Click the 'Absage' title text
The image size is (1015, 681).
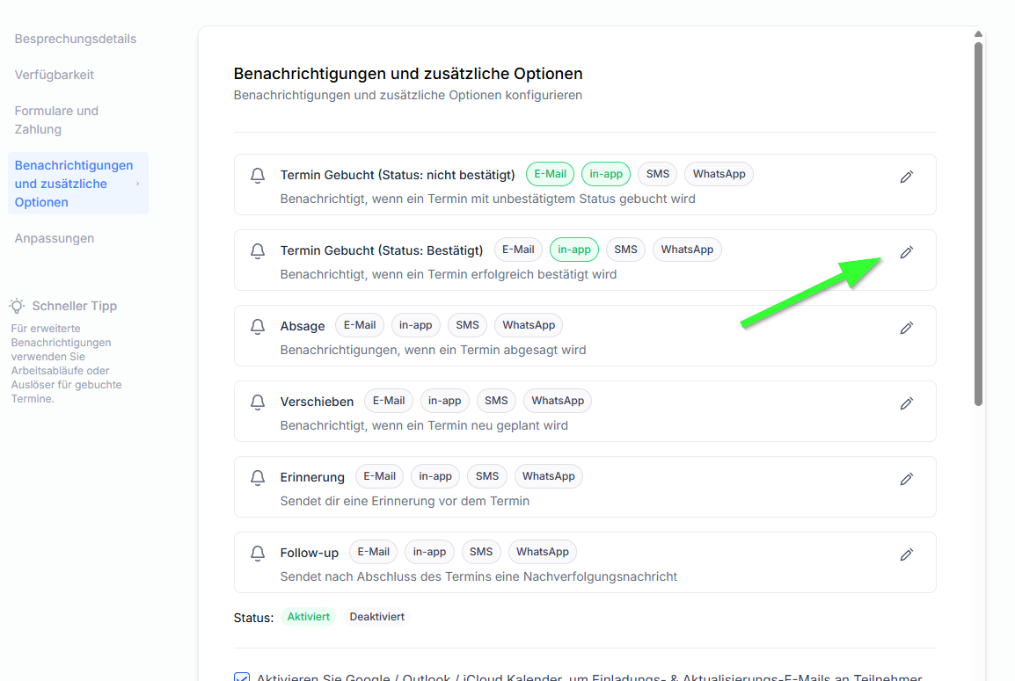pos(303,327)
